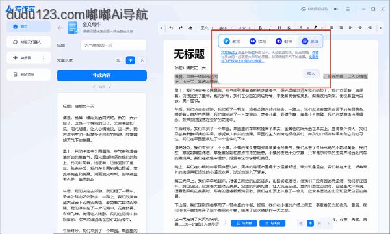This screenshot has width=390, height=234.
Task: Apply italic formatting with the I icon
Action: click(x=270, y=28)
